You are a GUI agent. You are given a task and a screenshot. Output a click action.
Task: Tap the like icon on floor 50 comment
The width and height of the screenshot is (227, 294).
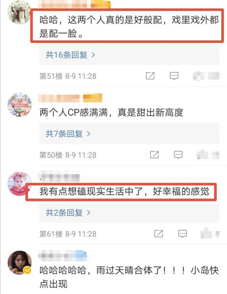(202, 155)
